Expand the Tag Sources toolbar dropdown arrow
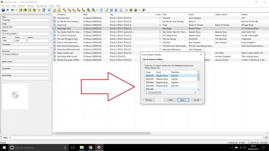 pos(139,10)
